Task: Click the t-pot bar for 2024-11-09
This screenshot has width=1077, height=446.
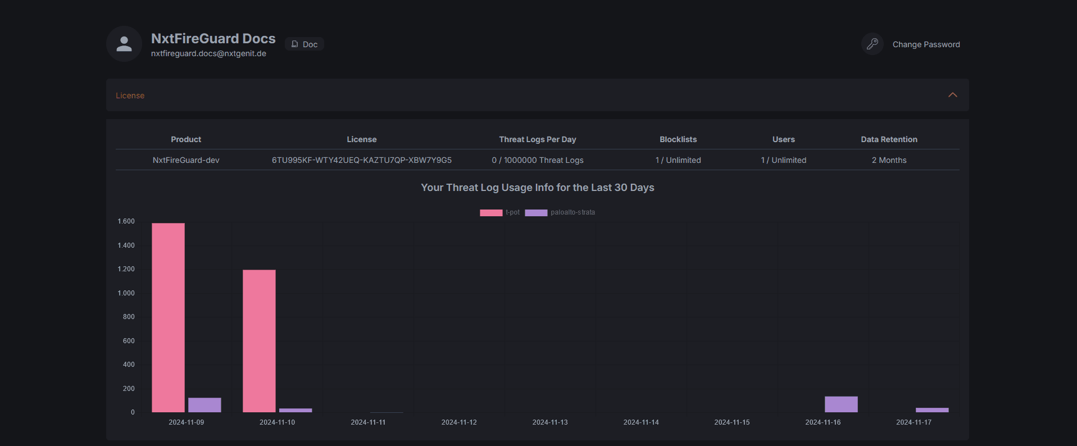Action: tap(168, 317)
